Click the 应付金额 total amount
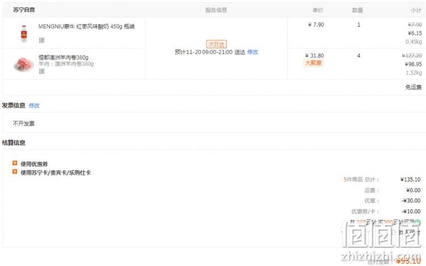 (x=408, y=261)
